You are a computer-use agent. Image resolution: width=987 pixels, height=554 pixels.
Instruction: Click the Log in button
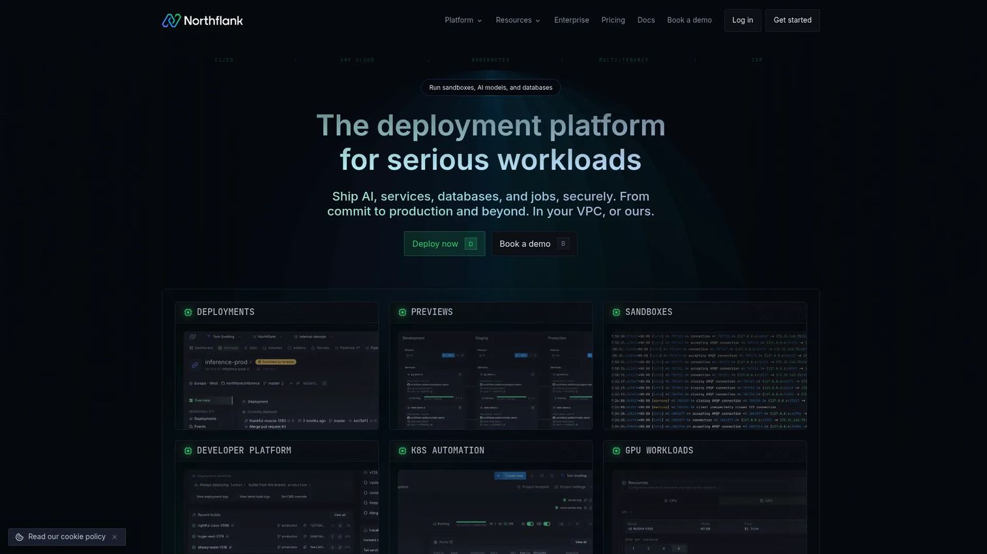click(743, 20)
